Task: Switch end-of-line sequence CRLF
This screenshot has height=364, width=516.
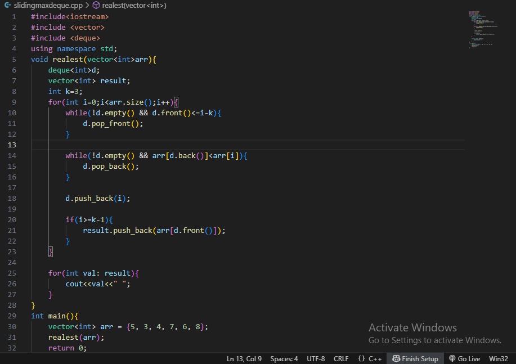Action: click(x=341, y=359)
